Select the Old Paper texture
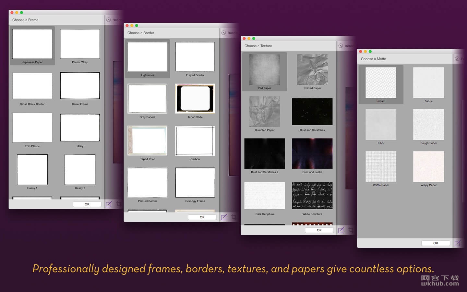The width and height of the screenshot is (467, 292). tap(264, 70)
